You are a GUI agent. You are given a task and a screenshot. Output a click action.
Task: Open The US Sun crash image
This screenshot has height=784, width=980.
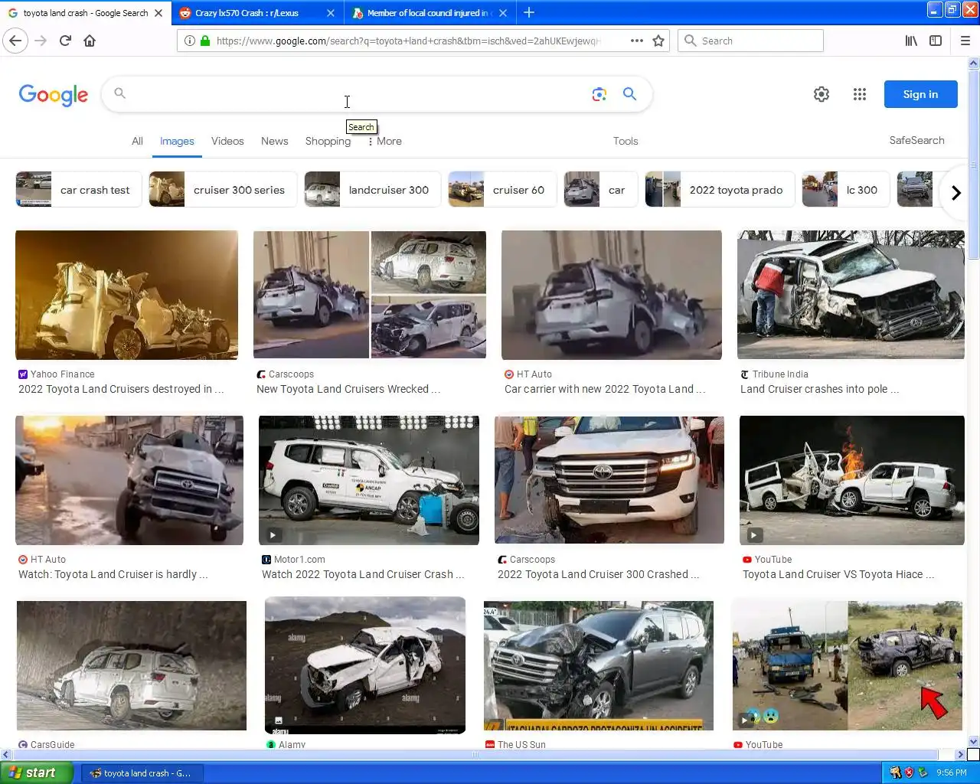click(599, 666)
